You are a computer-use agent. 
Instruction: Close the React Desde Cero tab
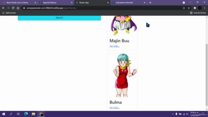click(x=35, y=3)
